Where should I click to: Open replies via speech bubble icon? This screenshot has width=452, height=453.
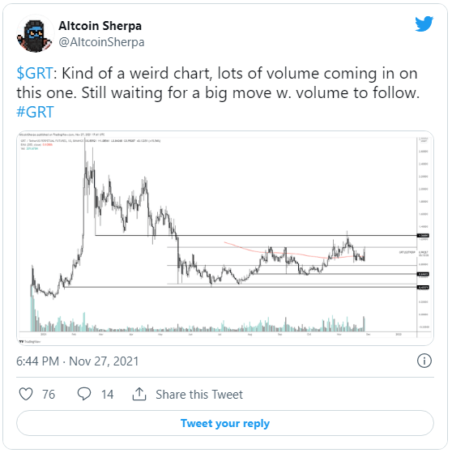click(x=84, y=394)
